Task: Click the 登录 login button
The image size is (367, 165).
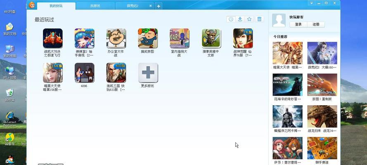Action: pos(298,24)
